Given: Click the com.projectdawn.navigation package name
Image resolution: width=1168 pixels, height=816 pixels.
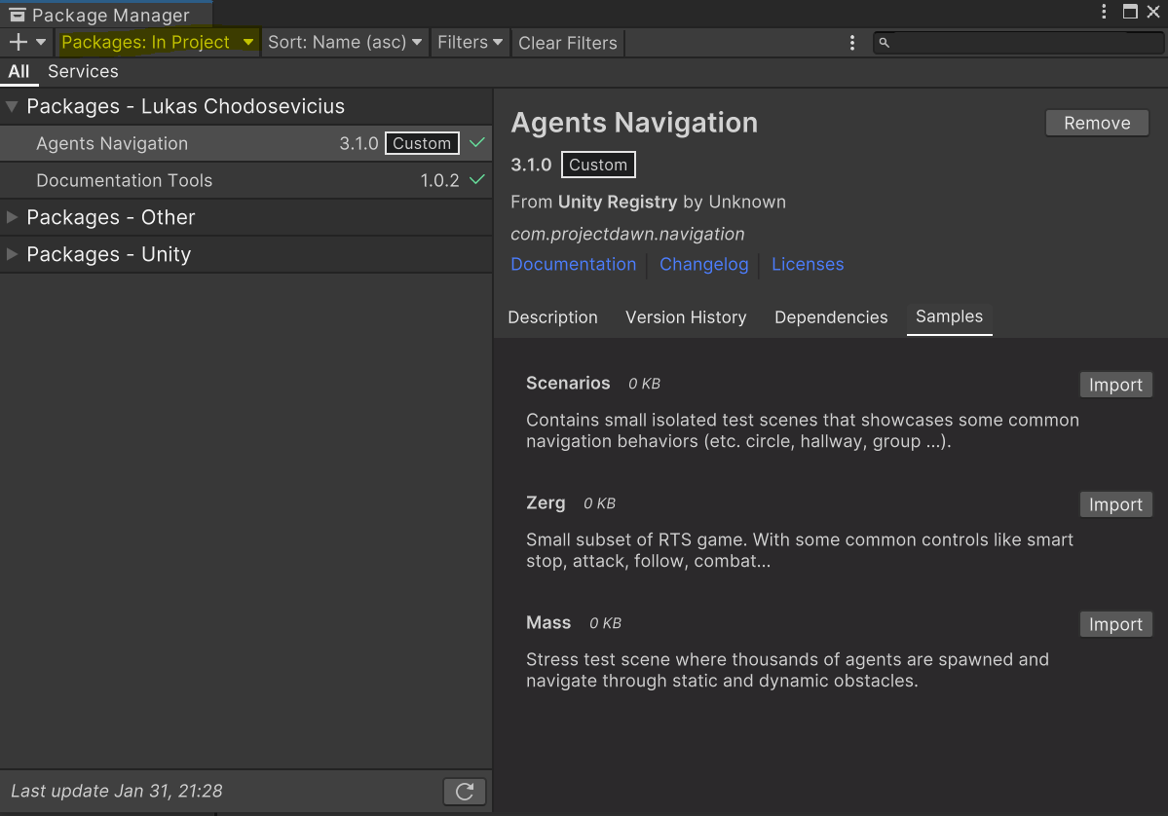Looking at the screenshot, I should [627, 234].
